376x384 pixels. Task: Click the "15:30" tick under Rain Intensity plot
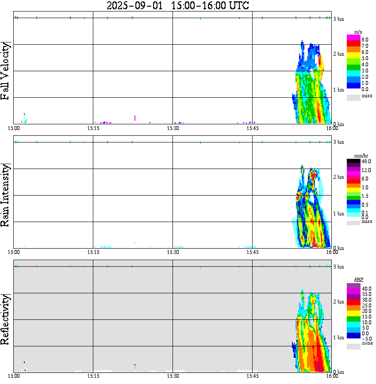click(x=173, y=252)
